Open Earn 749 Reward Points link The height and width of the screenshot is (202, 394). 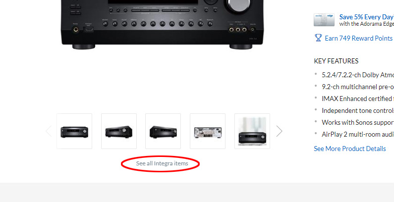click(x=359, y=38)
